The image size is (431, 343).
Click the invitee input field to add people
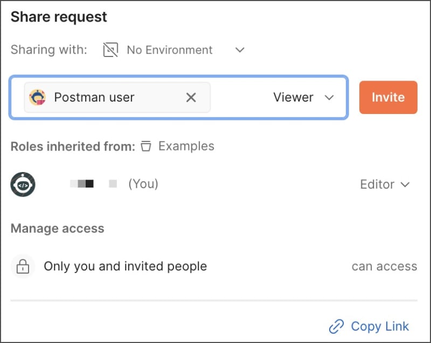tap(242, 97)
